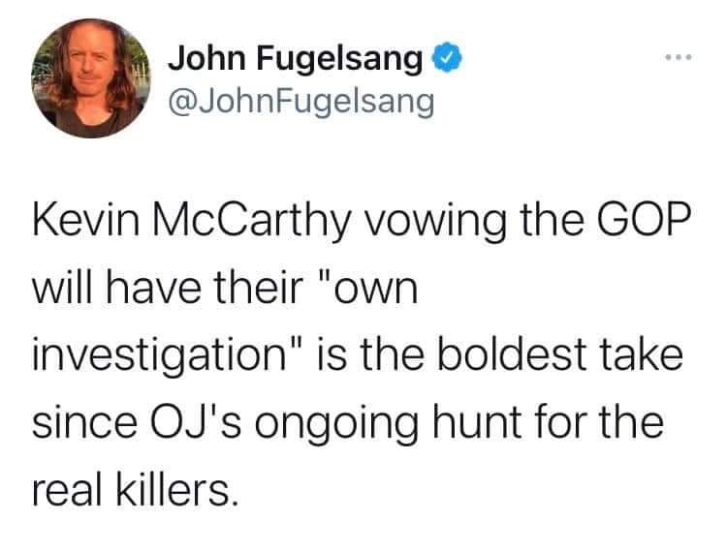Viewport: 727px width, 553px height.
Task: Click the word GOP in tweet
Action: click(x=644, y=220)
